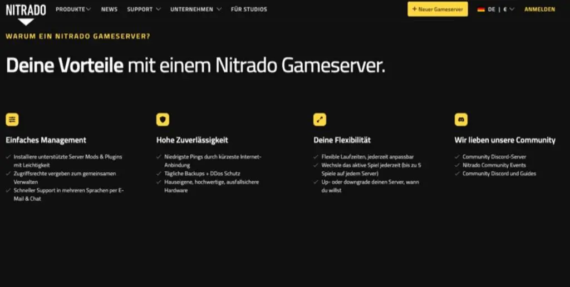Click 'Hauseigene, hochwertige, ausfallsichere Hardware' item
Viewport: 570px width, 287px height.
coord(208,186)
